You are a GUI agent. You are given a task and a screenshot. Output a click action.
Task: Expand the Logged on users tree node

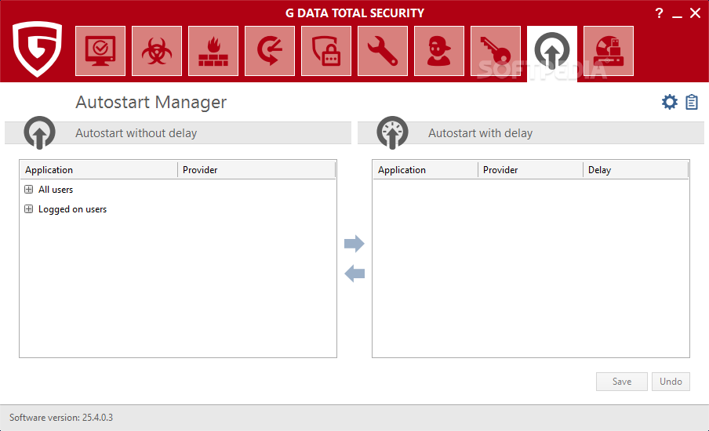pyautogui.click(x=28, y=208)
